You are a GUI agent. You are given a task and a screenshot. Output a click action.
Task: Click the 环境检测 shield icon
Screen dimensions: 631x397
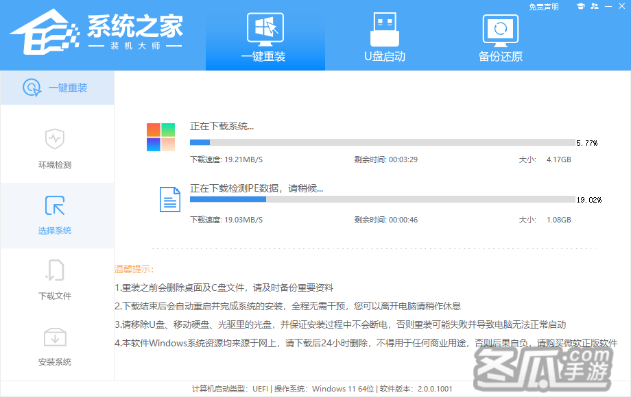pos(55,139)
